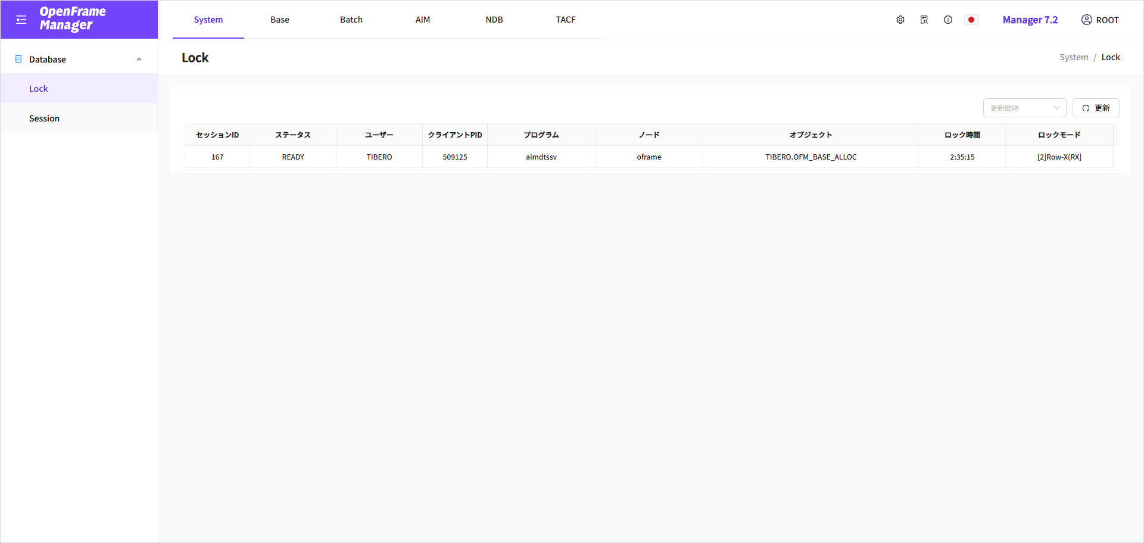This screenshot has height=543, width=1144.
Task: Open the ROOT user account menu
Action: click(1099, 20)
